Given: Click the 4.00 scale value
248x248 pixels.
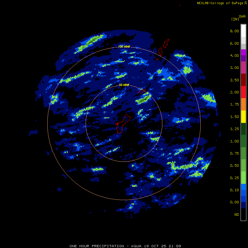Looking at the screenshot, I should pyautogui.click(x=234, y=55).
